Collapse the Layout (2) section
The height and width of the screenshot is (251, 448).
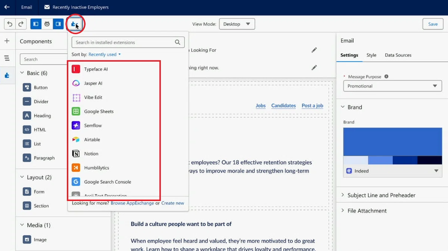(x=22, y=177)
